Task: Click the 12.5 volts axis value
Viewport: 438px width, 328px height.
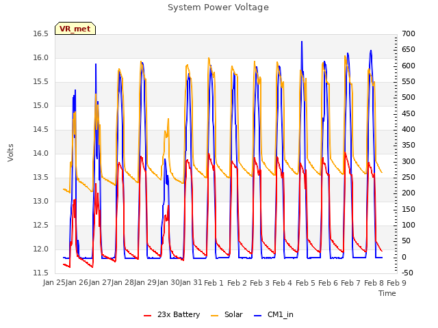Action: pyautogui.click(x=41, y=225)
